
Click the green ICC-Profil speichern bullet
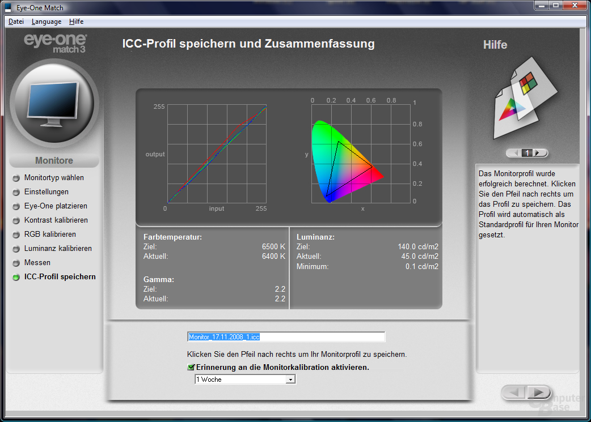pos(16,278)
